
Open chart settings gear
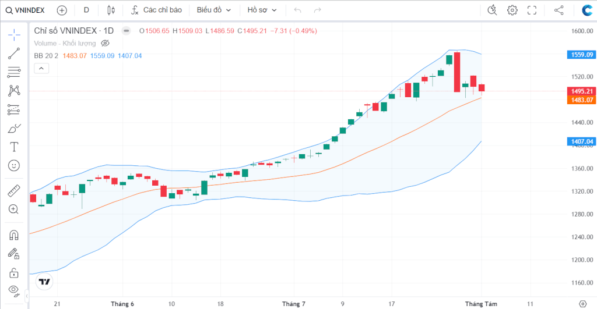click(512, 10)
